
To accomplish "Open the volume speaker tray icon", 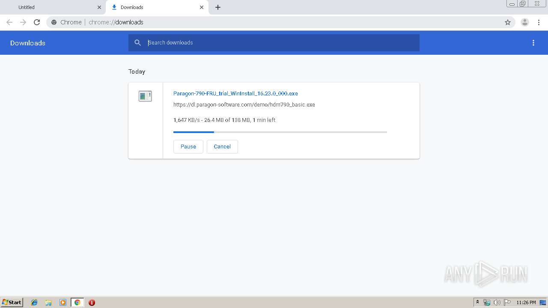I will point(497,302).
